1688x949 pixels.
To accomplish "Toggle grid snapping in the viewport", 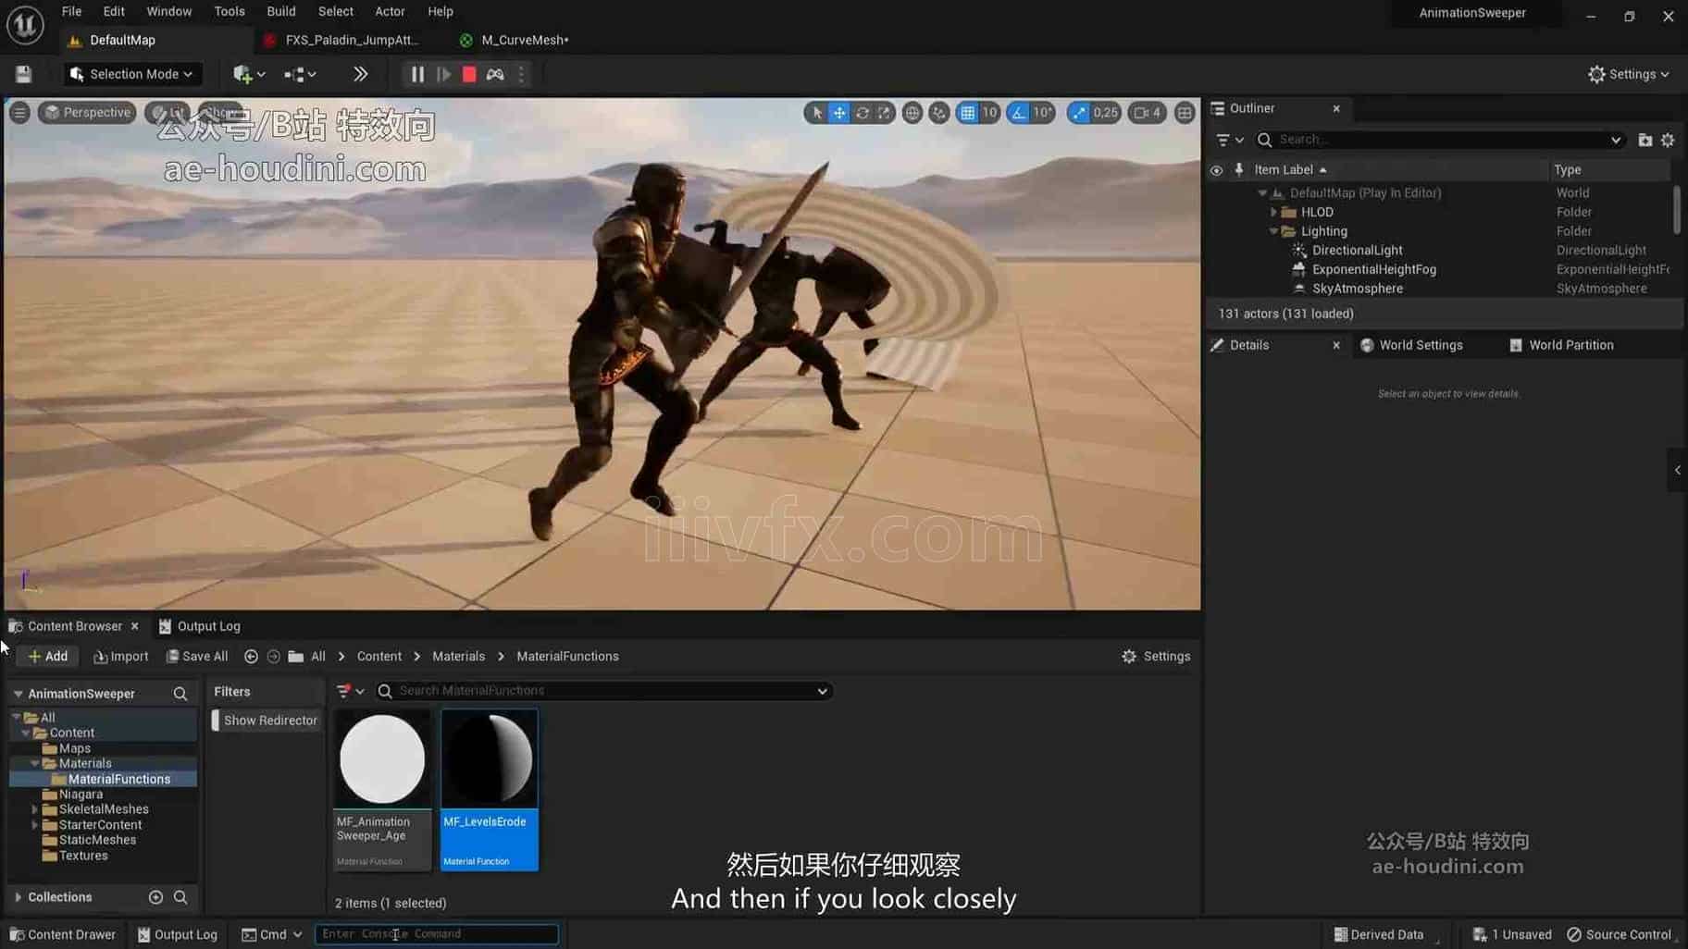I will (967, 113).
